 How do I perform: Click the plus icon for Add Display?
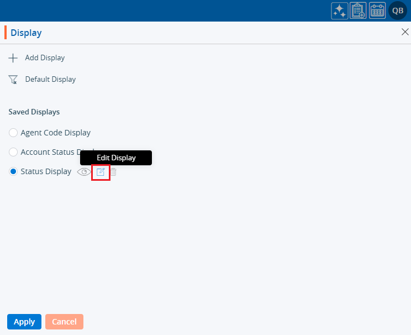pyautogui.click(x=13, y=58)
